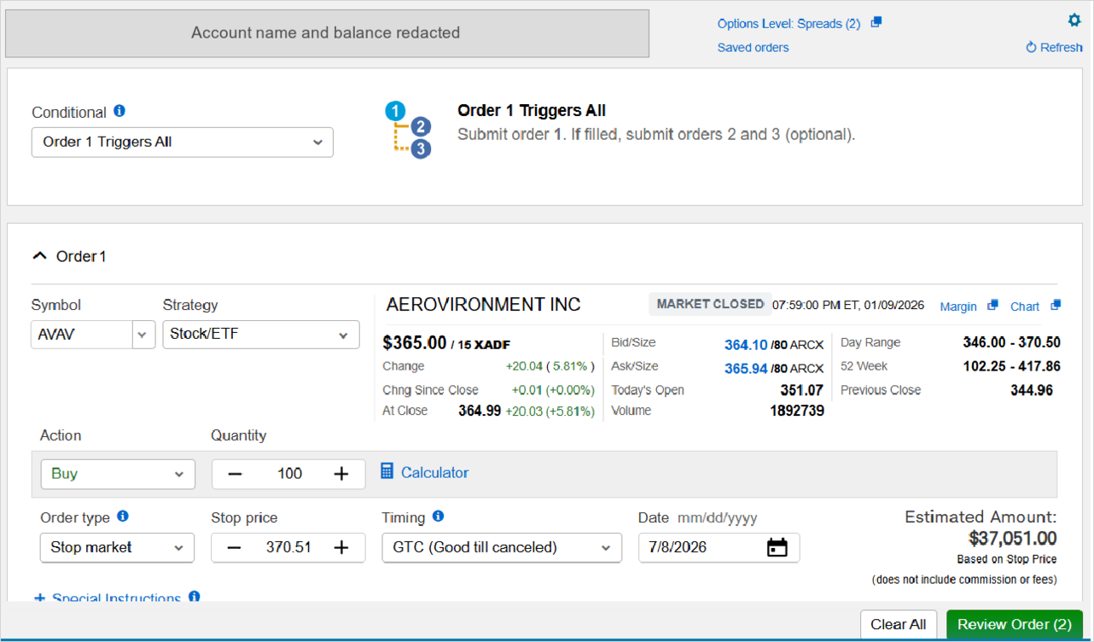Increase Stop price with the plus button

tap(341, 547)
